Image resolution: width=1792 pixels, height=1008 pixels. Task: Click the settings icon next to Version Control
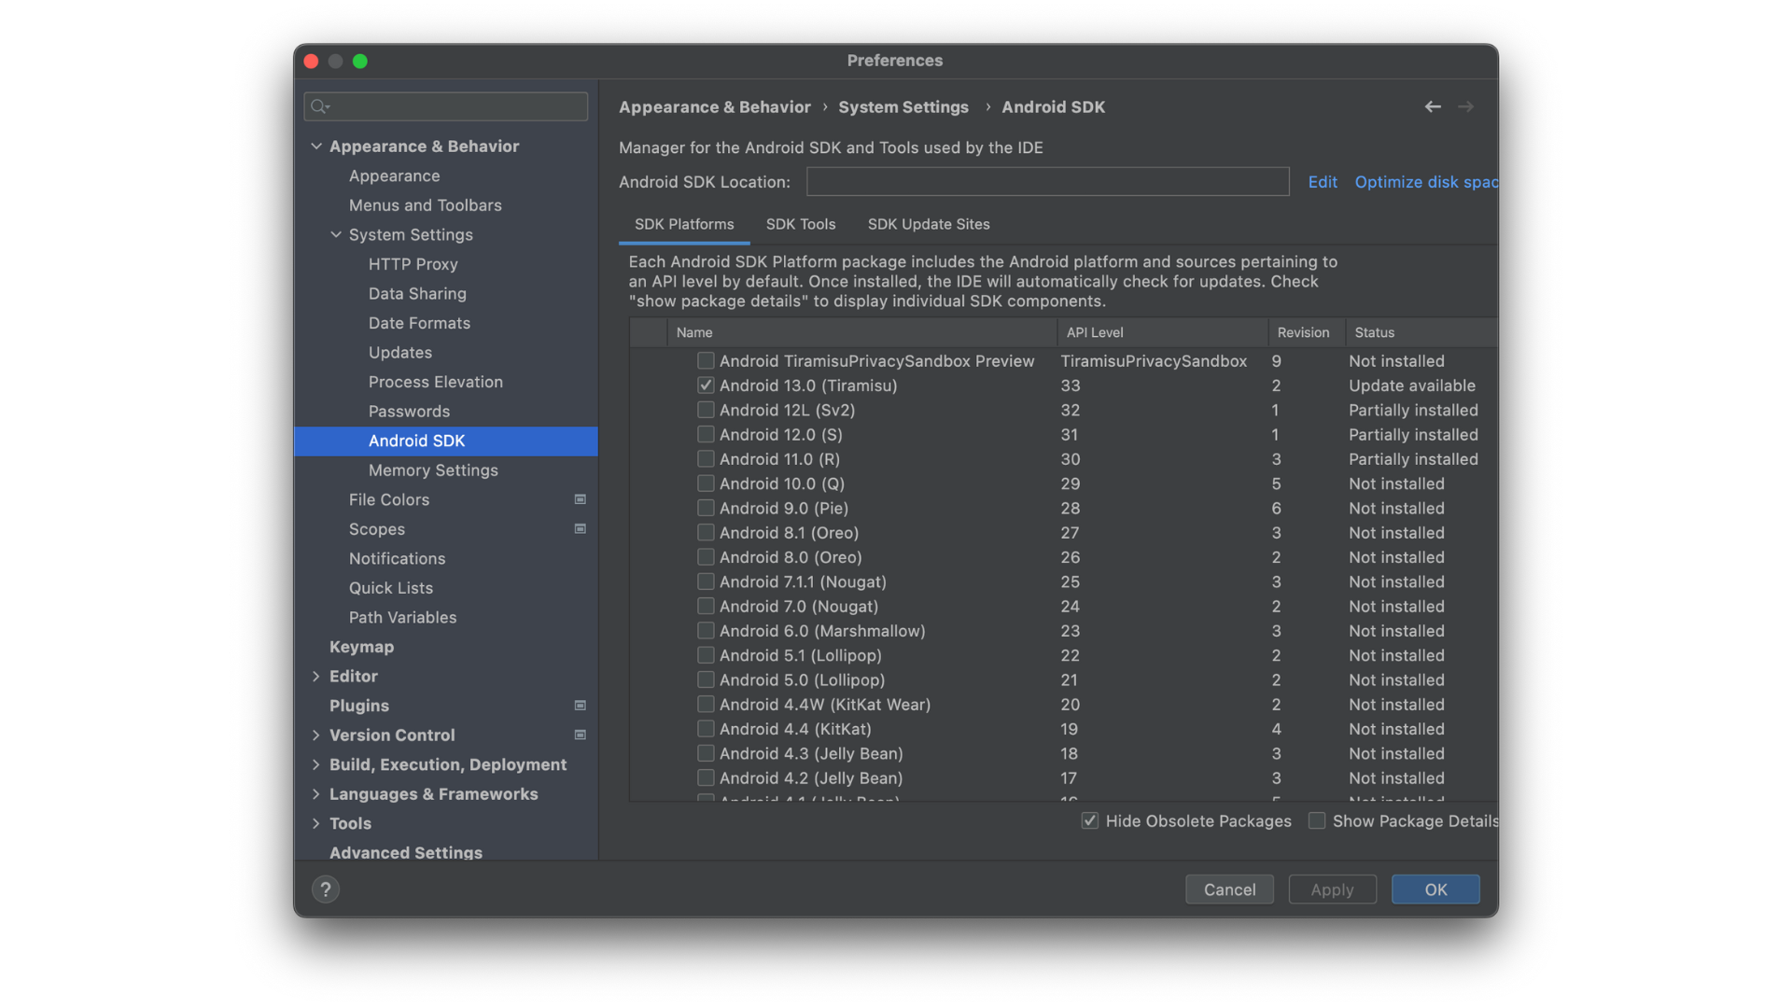pos(580,735)
